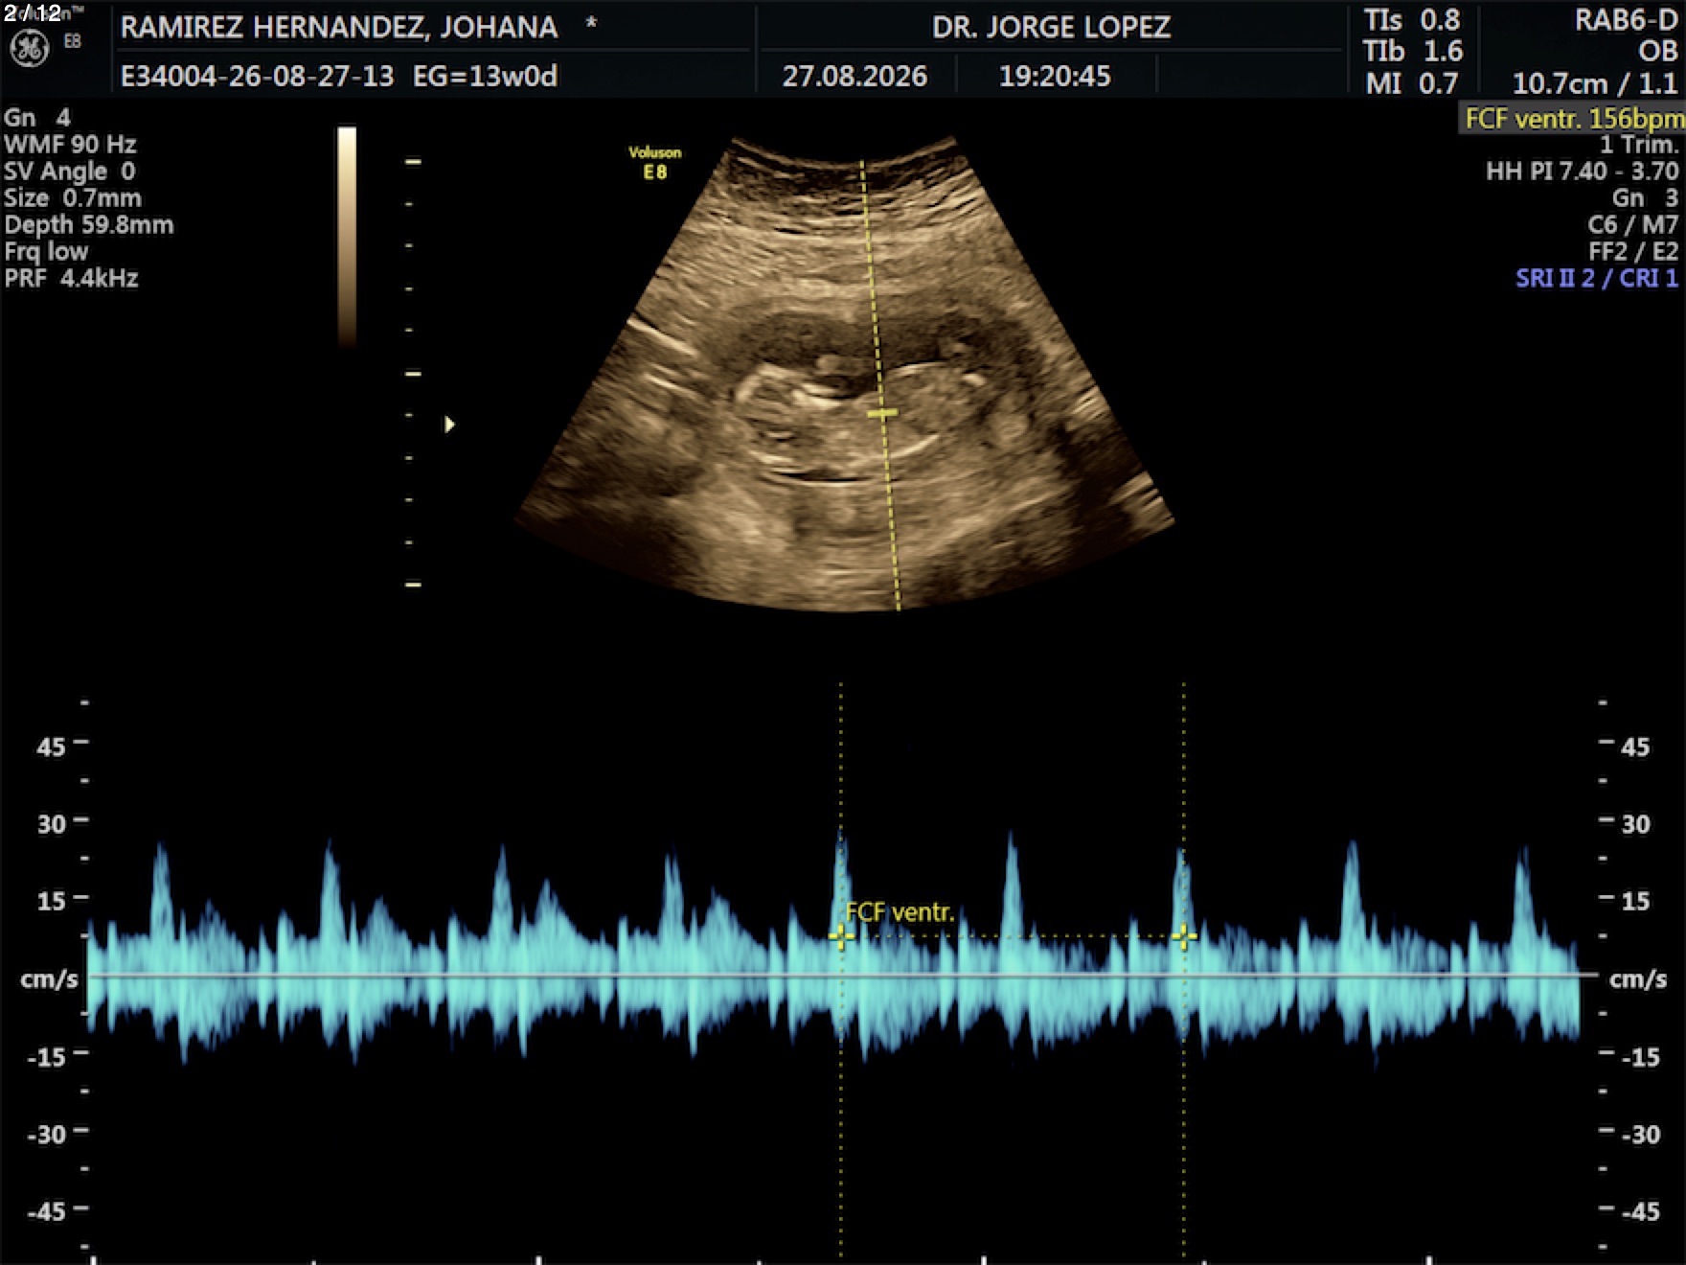Select the right FCF ventr. caliper cross
1686x1265 pixels.
click(1184, 936)
